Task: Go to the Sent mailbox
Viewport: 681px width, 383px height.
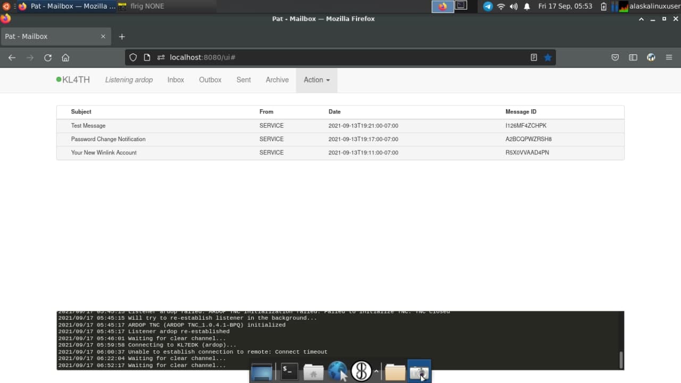Action: coord(244,80)
